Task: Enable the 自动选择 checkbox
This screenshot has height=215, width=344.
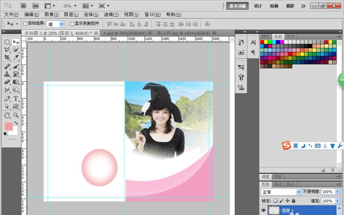Action: (25, 24)
